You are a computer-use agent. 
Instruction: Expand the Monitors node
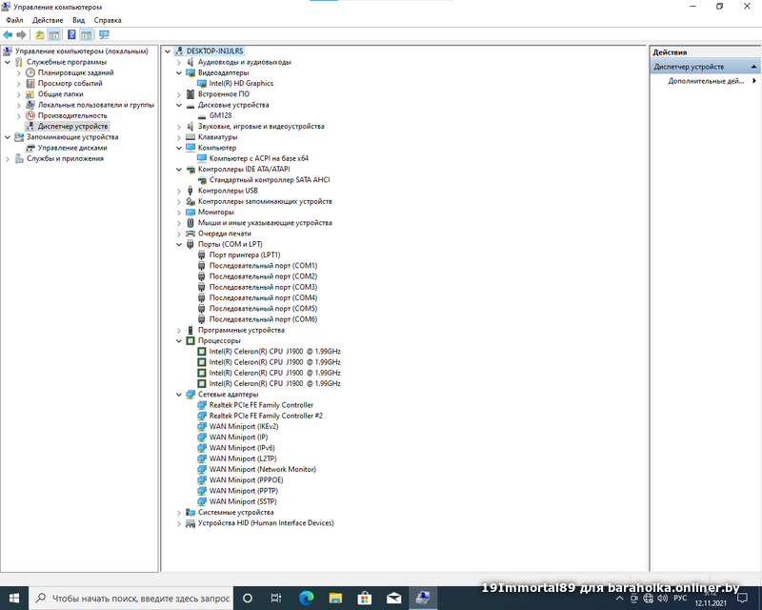click(179, 213)
